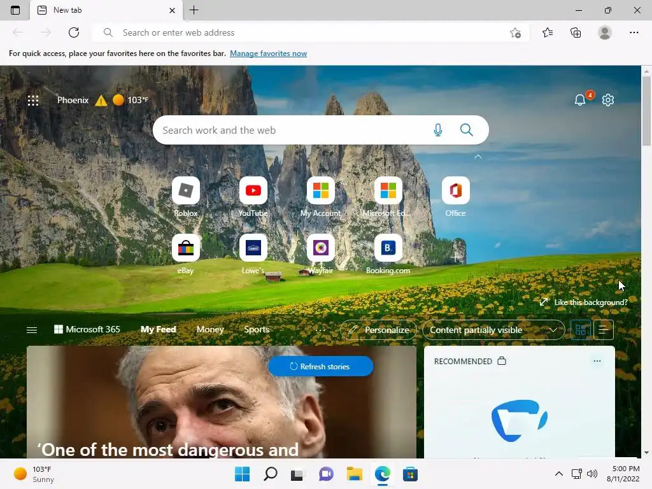
Task: Open the Office quick link tile
Action: (x=456, y=191)
